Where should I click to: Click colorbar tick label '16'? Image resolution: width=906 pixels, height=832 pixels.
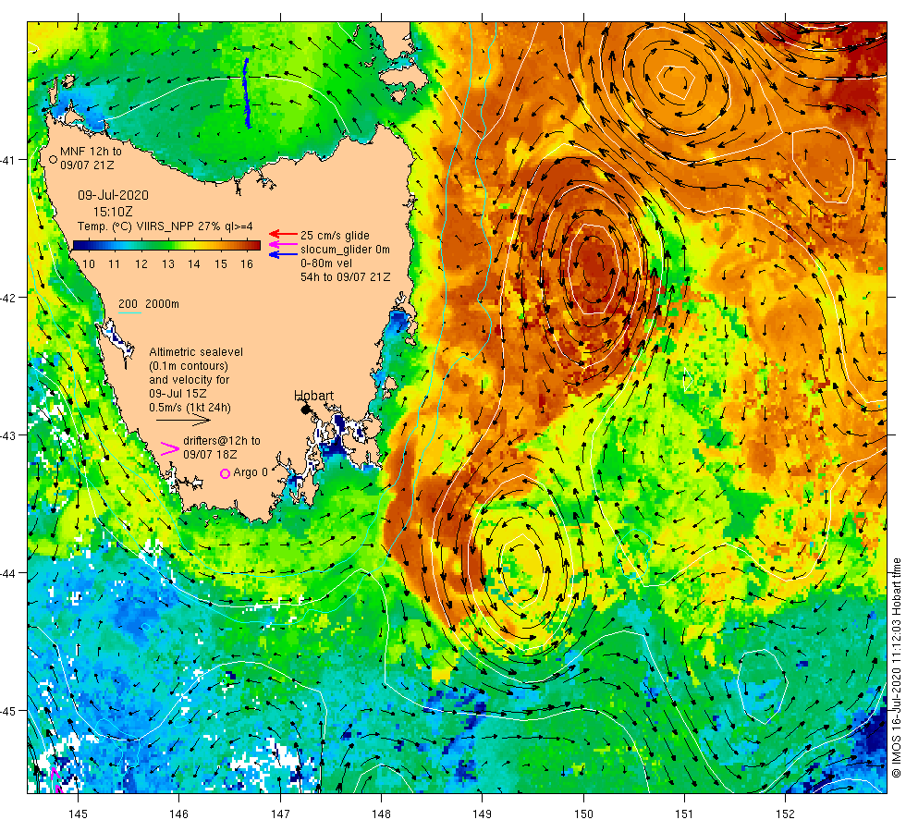click(x=247, y=264)
